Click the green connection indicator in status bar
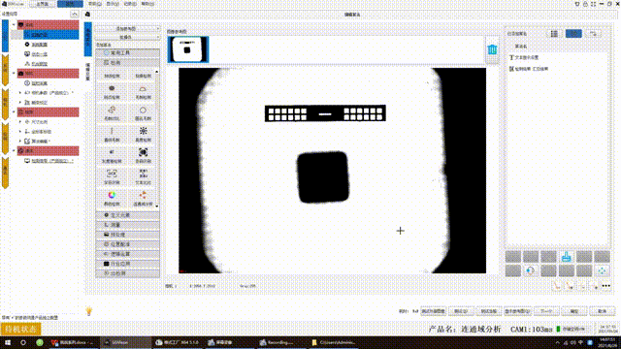Viewport: 621px width, 349px height. click(x=559, y=329)
